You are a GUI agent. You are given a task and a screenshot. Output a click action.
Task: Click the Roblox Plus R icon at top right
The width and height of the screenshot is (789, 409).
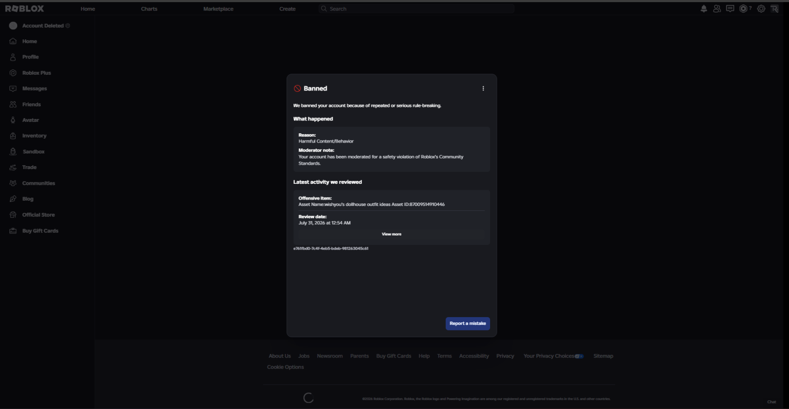775,9
